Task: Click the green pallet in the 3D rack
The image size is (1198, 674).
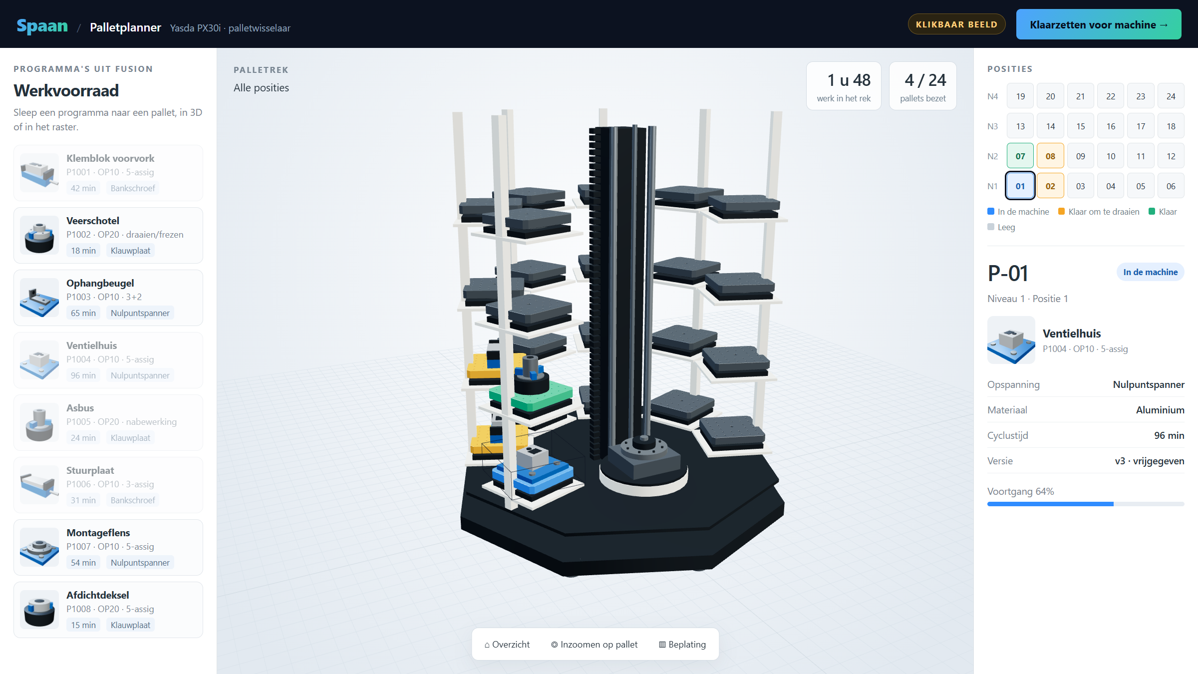Action: click(x=537, y=397)
